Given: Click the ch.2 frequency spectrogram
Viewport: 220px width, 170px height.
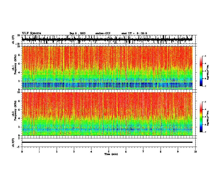Looking at the screenshot, I should [x=107, y=114].
